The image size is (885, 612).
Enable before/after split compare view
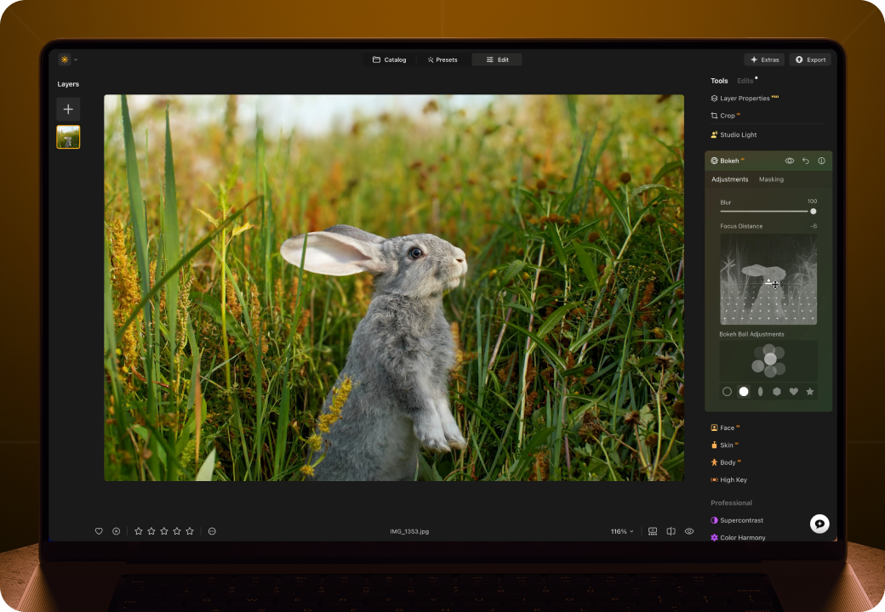coord(671,531)
